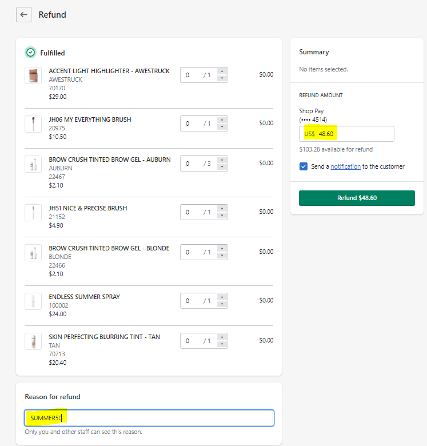Image resolution: width=427 pixels, height=446 pixels.
Task: Increase quantity for Skin Perfecting Blurring Tint
Action: click(222, 337)
